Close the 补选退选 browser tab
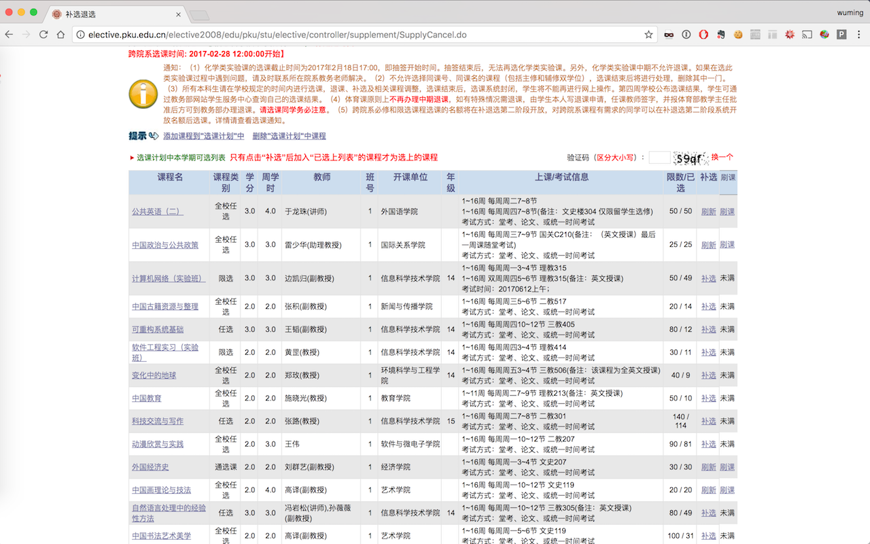This screenshot has width=870, height=544. point(178,14)
